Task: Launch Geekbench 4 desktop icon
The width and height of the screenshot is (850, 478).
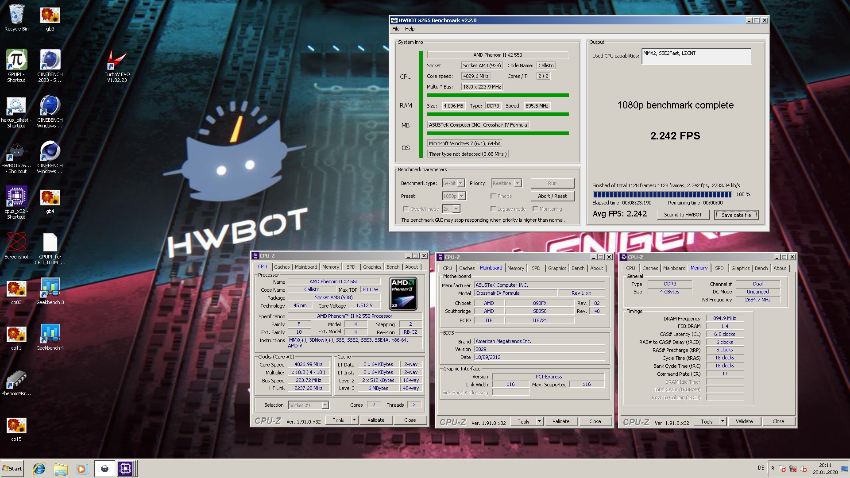Action: click(x=50, y=337)
